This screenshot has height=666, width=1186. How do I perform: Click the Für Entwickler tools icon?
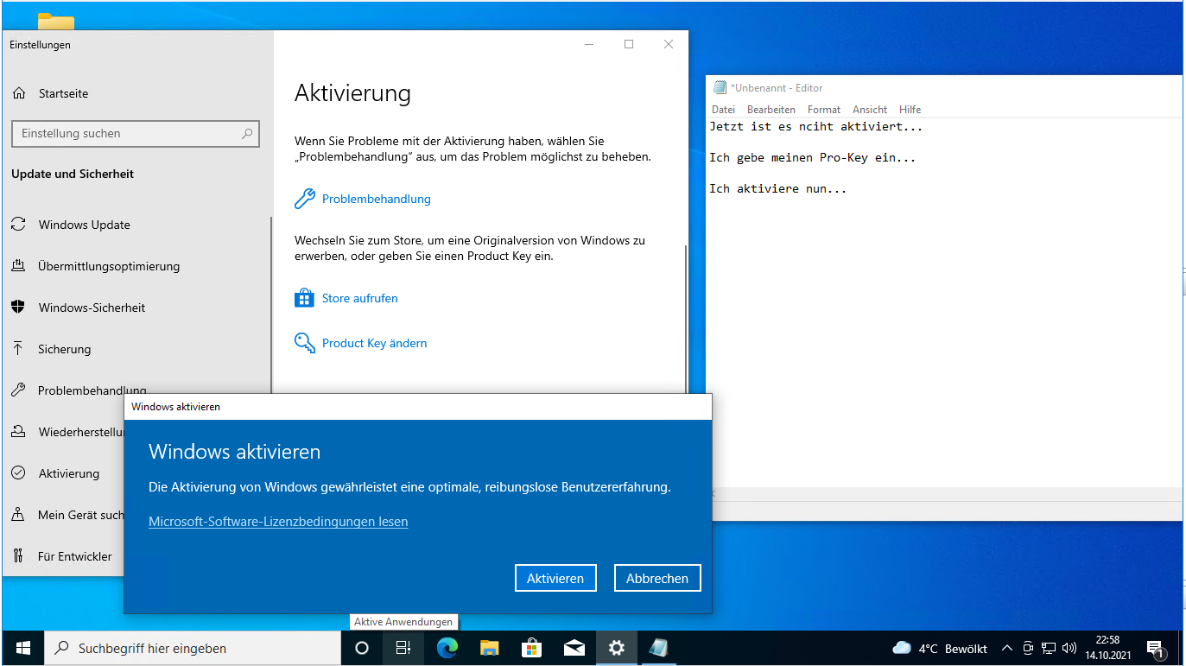18,556
